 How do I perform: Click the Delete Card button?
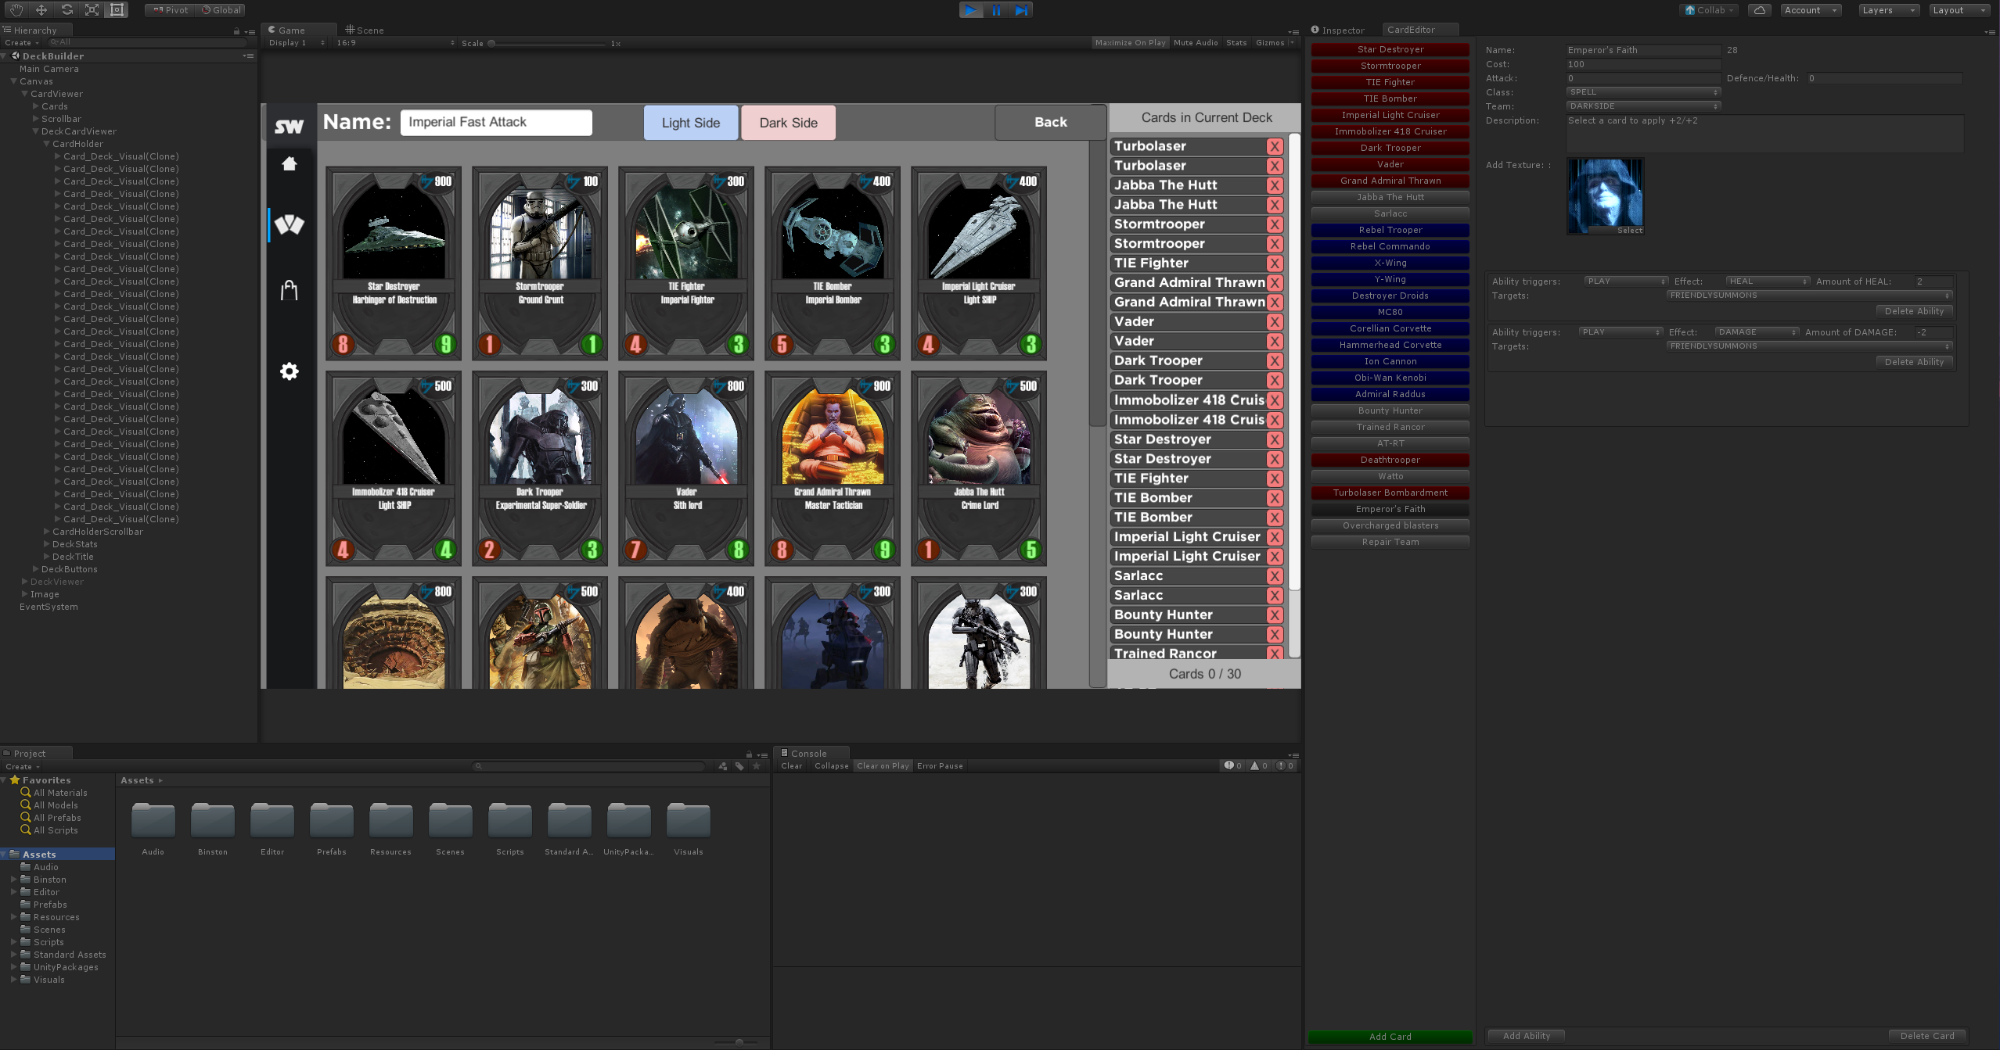pyautogui.click(x=1927, y=1036)
